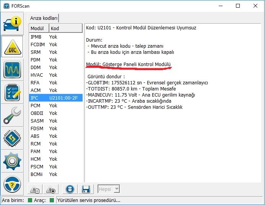Click the Kod: U2101 description line
Screen dimensions: 265x205
141,27
